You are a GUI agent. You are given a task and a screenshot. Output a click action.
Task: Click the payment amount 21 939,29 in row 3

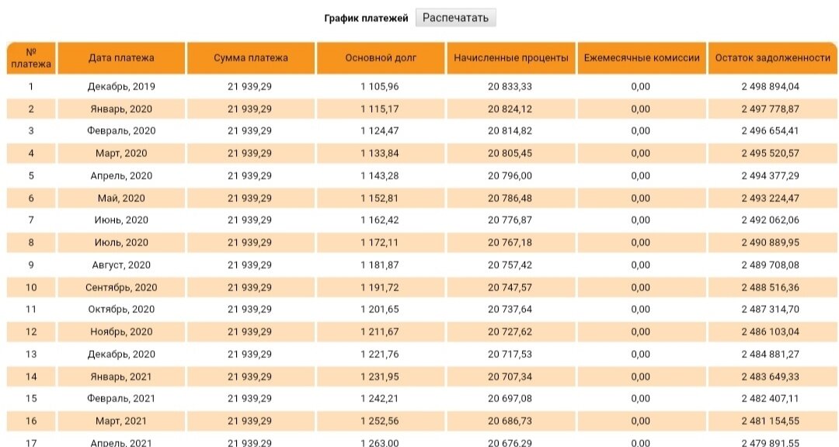coord(249,130)
